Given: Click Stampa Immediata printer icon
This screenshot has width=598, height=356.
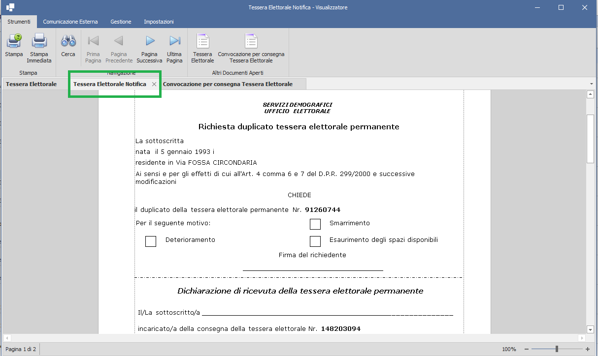Looking at the screenshot, I should [x=39, y=41].
